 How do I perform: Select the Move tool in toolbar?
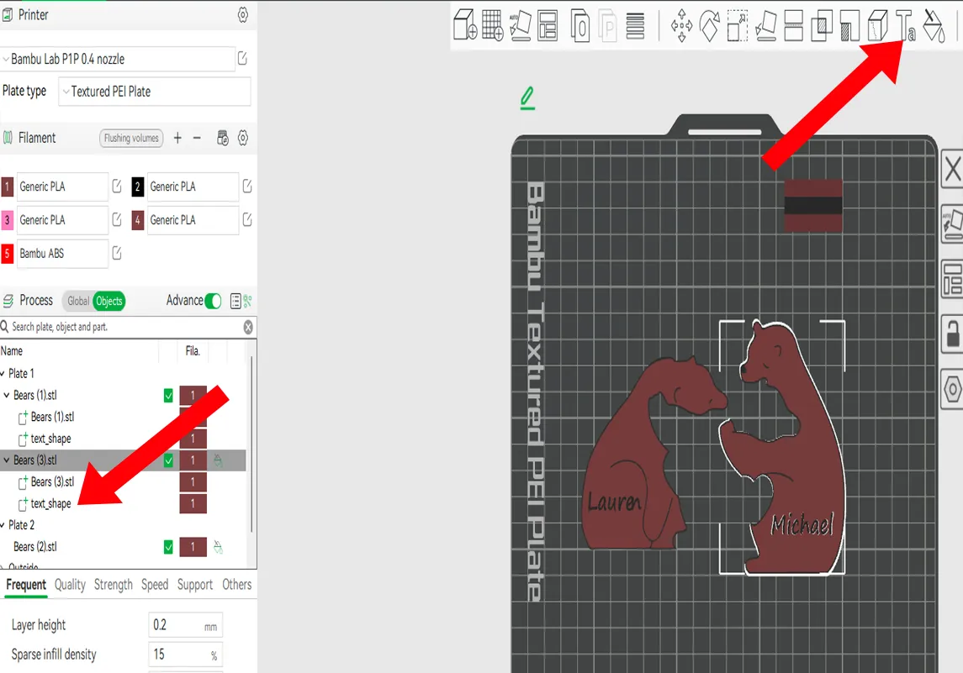[681, 26]
